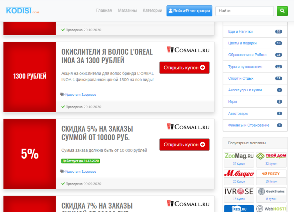Open the М.Видео store thumbnail
294x212 pixels.
239,174
